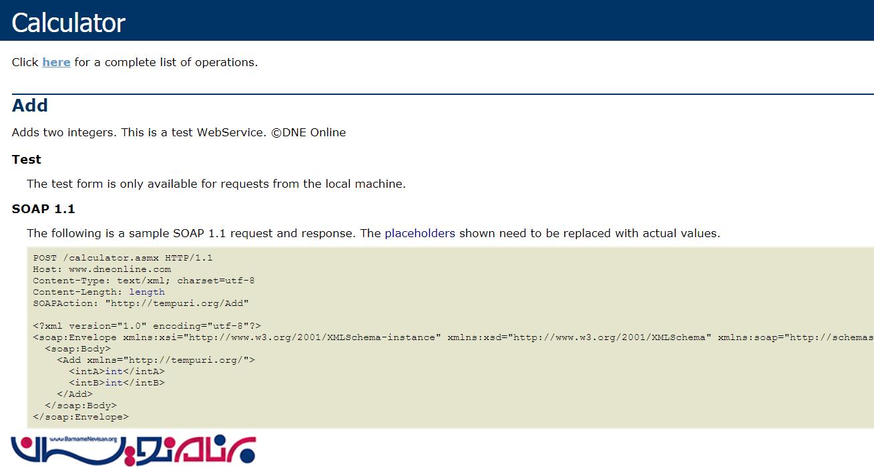Click the test form availability notice text
The height and width of the screenshot is (467, 874).
[x=216, y=184]
